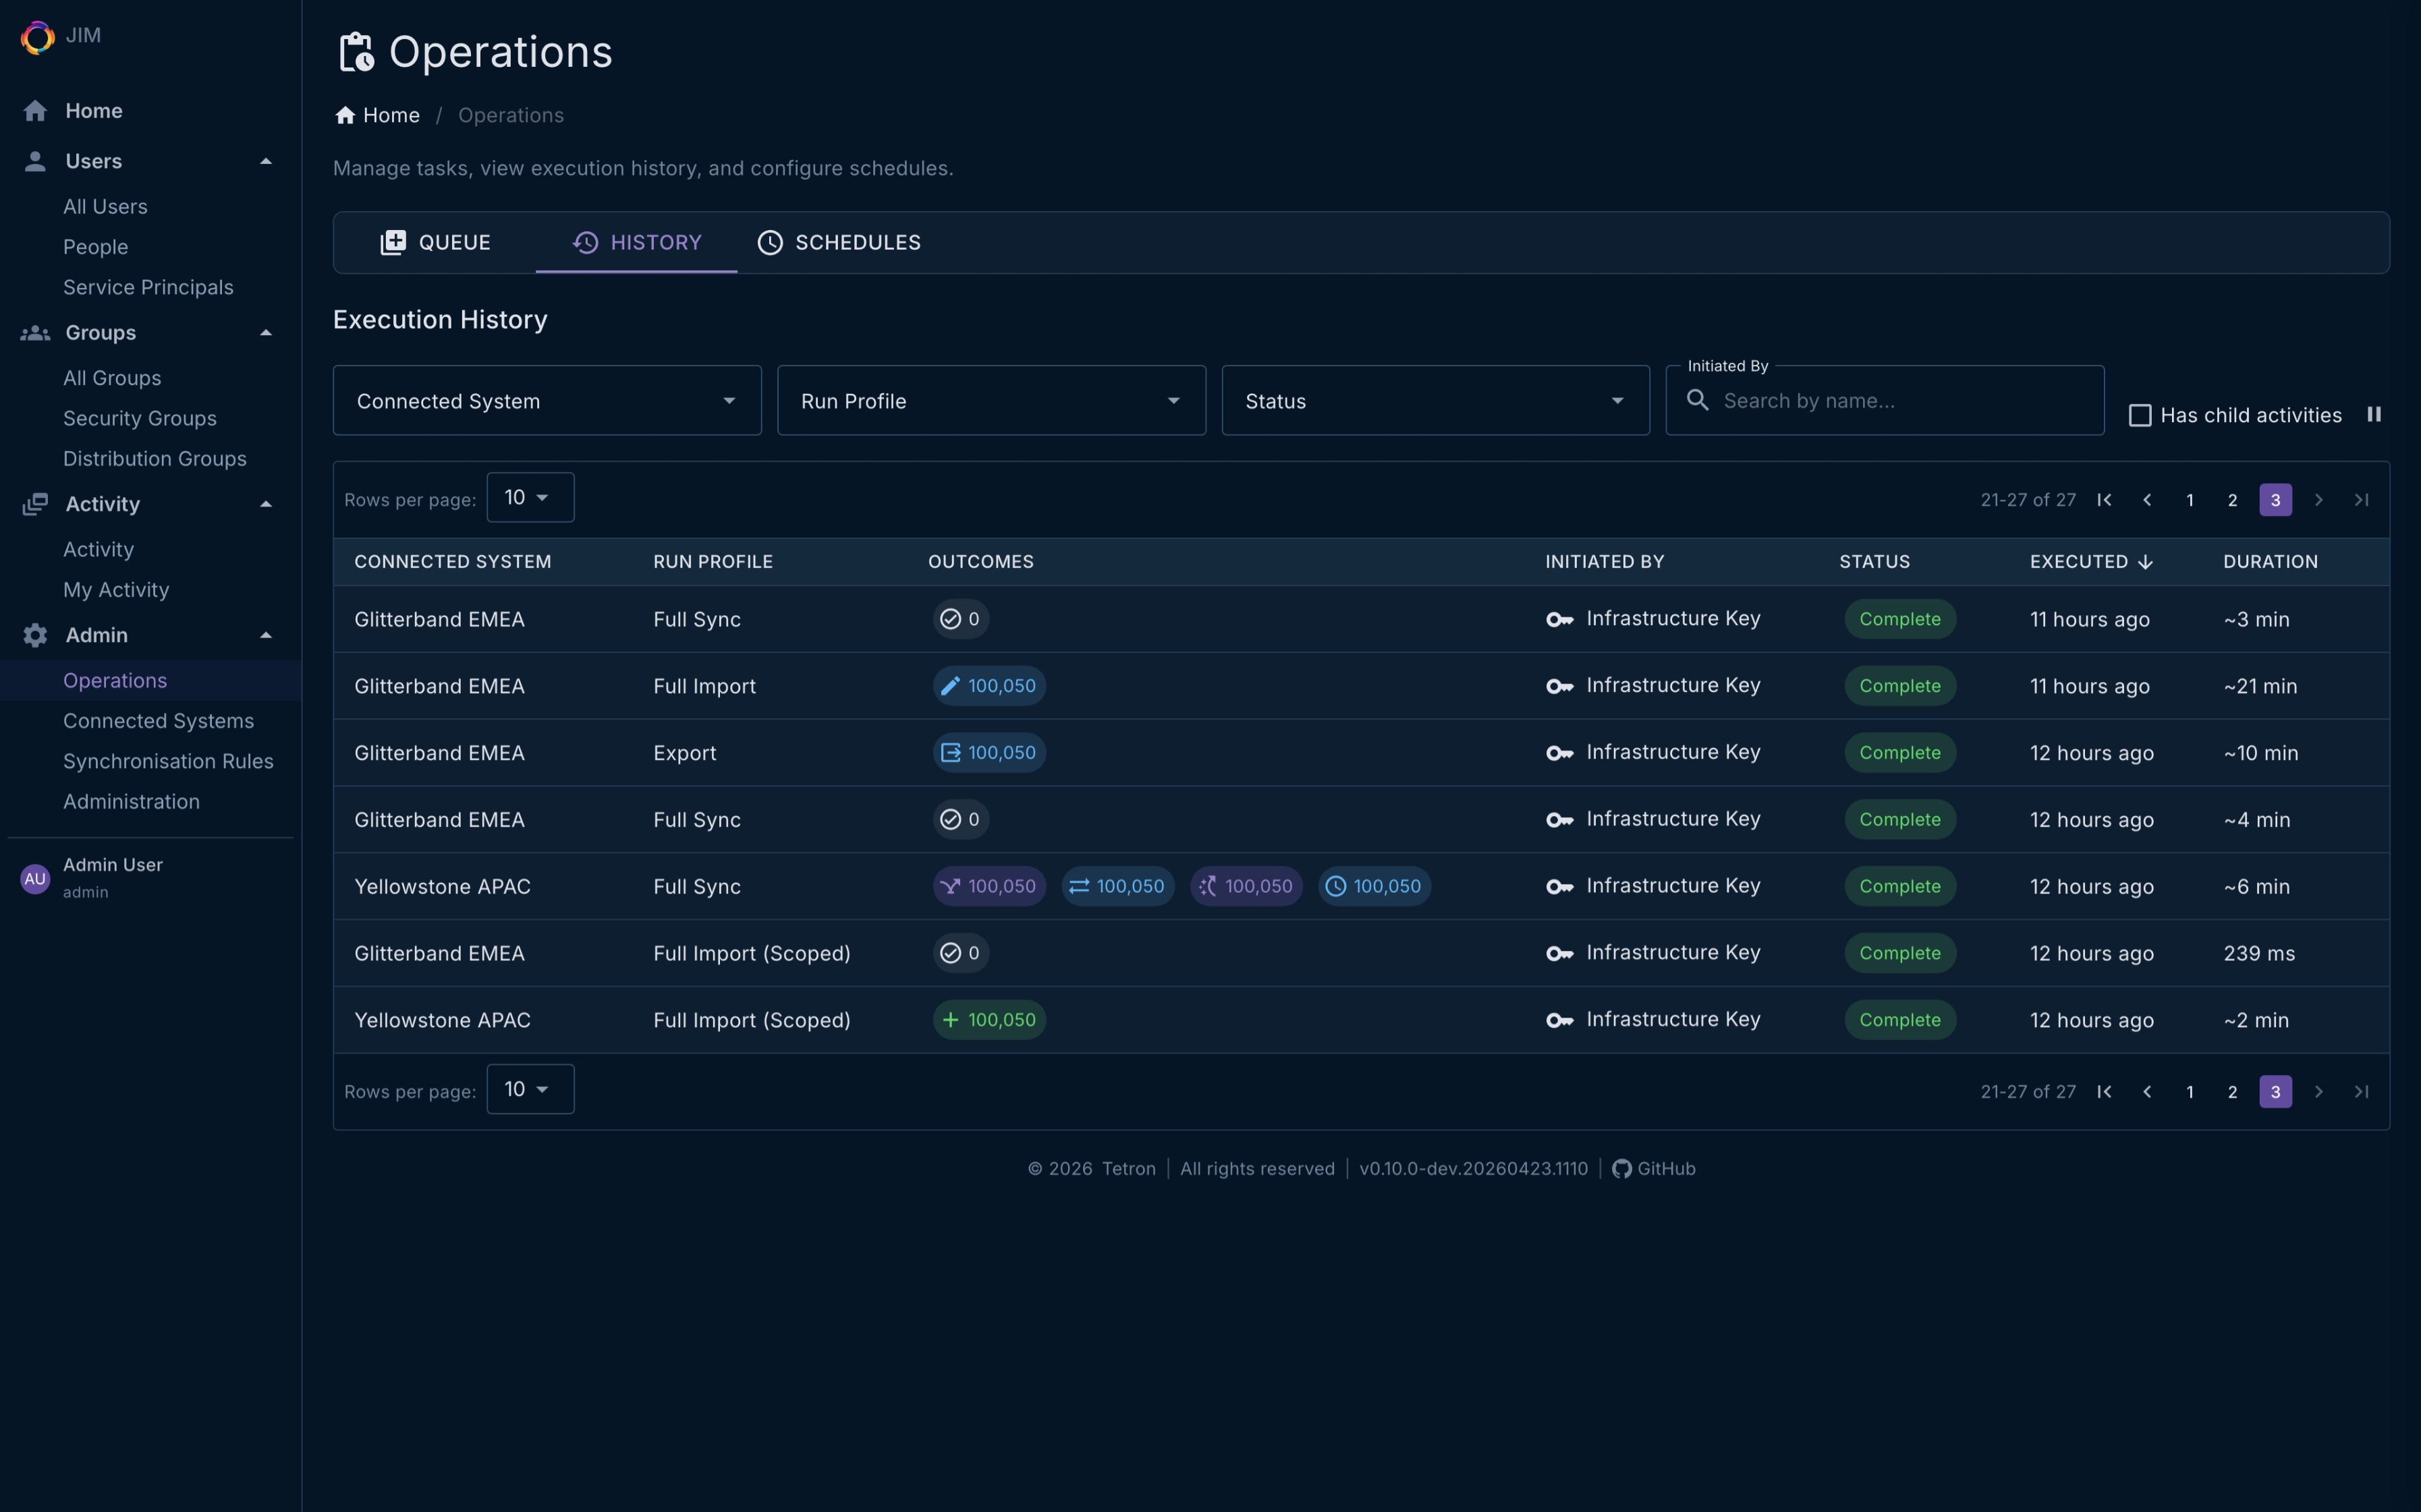
Task: Enable the Has child activities checkbox
Action: click(2140, 415)
